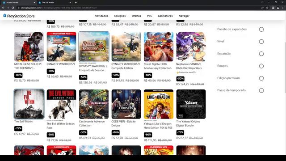The height and width of the screenshot is (161, 286).
Task: Select the Roupas filter option
Action: 261,66
